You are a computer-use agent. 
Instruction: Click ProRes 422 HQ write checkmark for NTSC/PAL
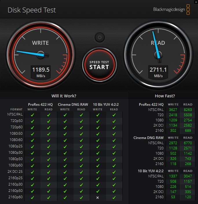pos(32,115)
